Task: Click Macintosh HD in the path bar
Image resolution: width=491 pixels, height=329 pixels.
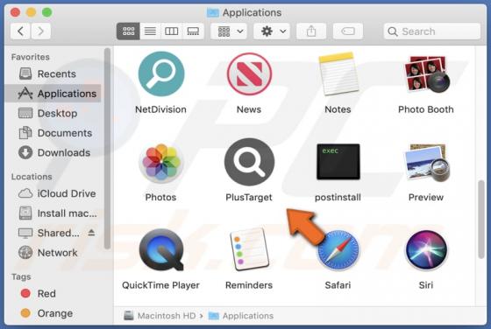Action: [x=160, y=316]
